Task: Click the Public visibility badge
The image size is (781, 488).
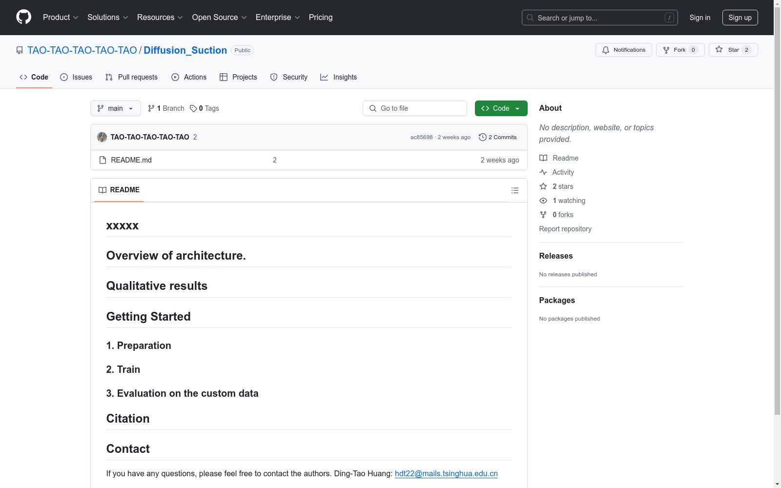Action: coord(242,50)
